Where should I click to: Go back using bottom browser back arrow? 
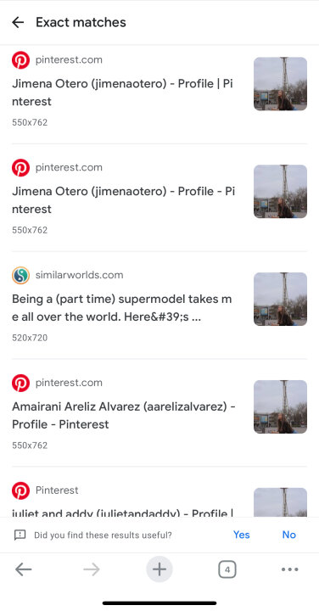click(x=24, y=569)
